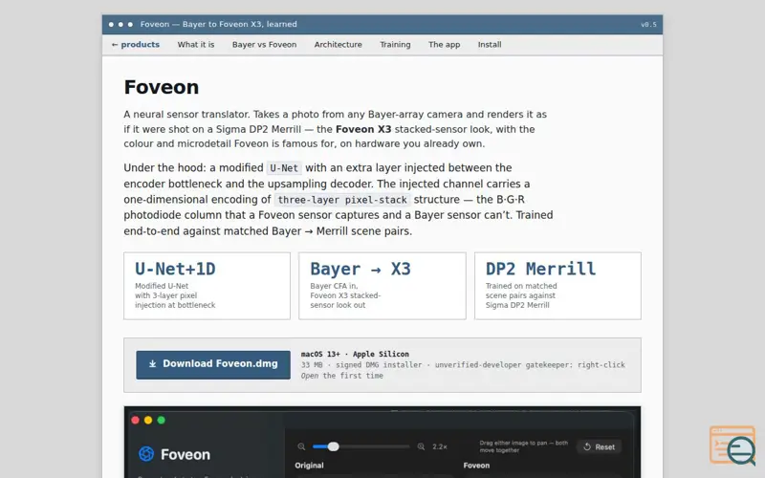
Task: Click the Foveon label above right image
Action: click(x=476, y=466)
